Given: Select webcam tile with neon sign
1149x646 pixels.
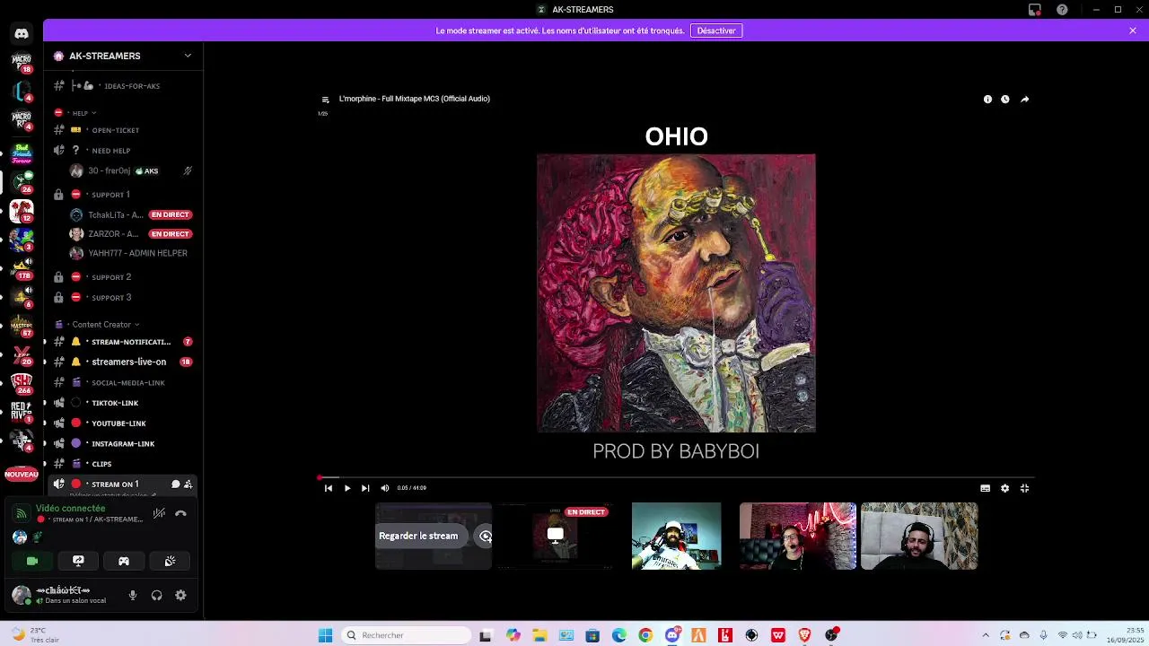Looking at the screenshot, I should click(x=797, y=537).
